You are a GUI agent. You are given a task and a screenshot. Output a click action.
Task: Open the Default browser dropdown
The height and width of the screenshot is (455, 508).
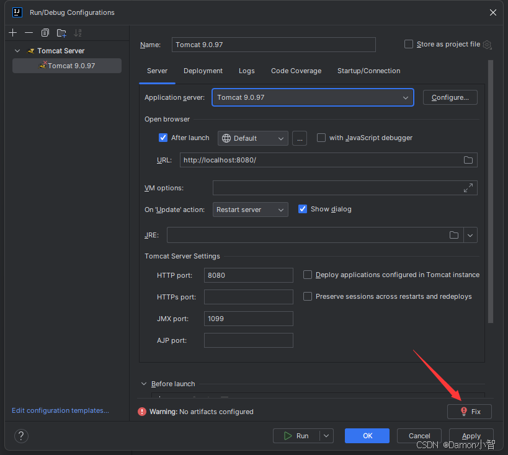point(252,138)
